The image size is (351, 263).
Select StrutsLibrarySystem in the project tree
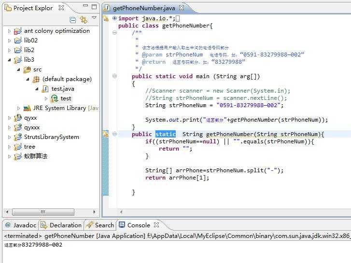coord(52,137)
